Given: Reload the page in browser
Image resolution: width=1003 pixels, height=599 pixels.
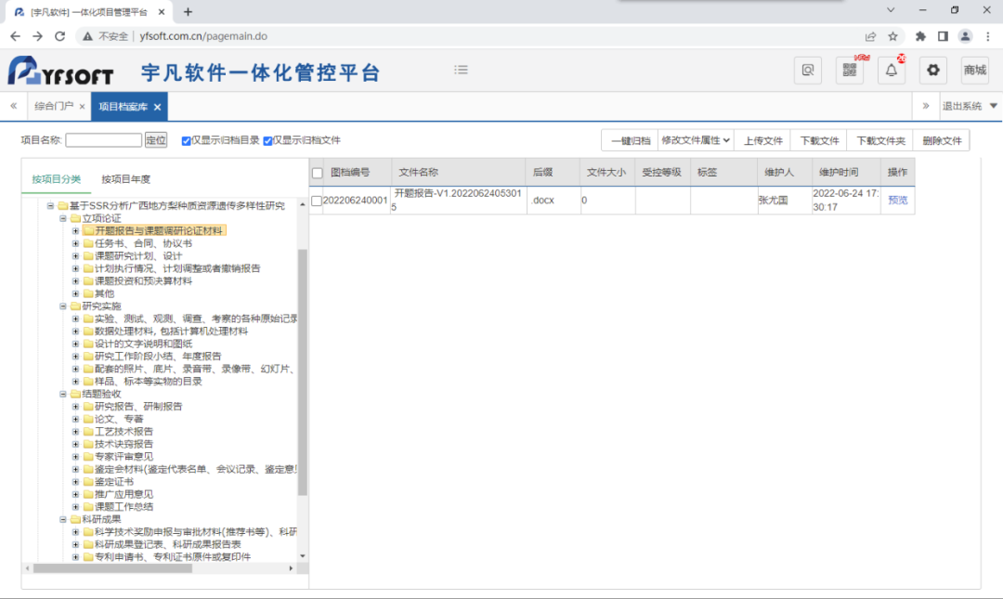Looking at the screenshot, I should [x=60, y=36].
